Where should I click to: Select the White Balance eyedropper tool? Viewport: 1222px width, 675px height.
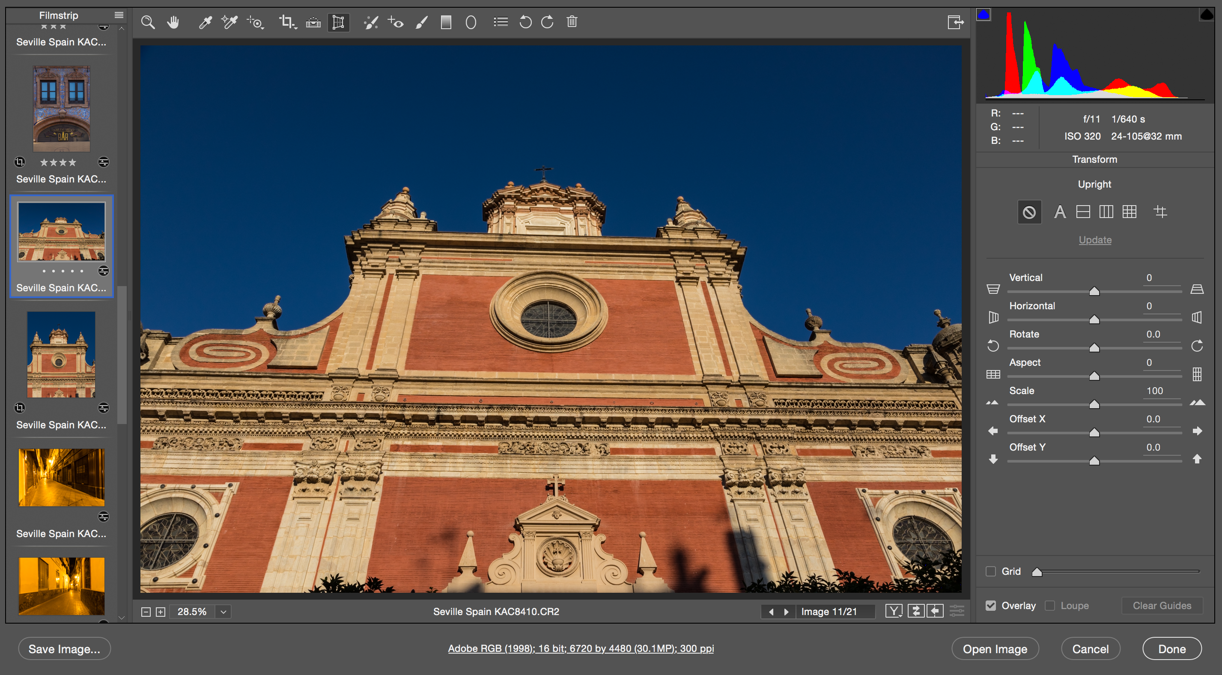pyautogui.click(x=205, y=22)
